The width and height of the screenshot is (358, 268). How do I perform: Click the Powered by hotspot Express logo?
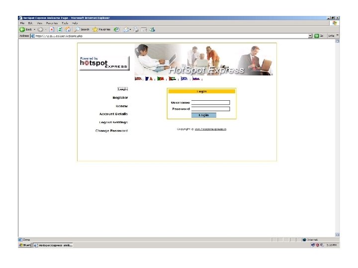pyautogui.click(x=104, y=63)
